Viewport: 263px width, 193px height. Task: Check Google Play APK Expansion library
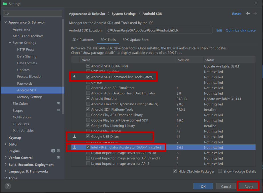[x=88, y=115]
